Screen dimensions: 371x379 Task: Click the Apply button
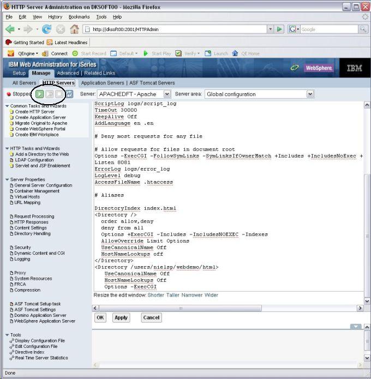121,317
